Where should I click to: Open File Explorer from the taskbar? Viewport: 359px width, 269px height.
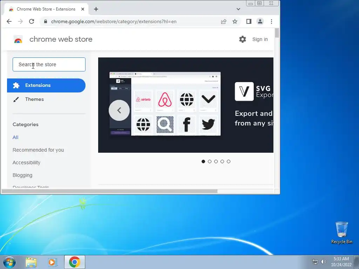pyautogui.click(x=31, y=262)
